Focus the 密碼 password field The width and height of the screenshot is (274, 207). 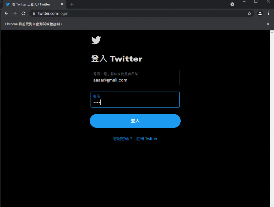(x=135, y=100)
